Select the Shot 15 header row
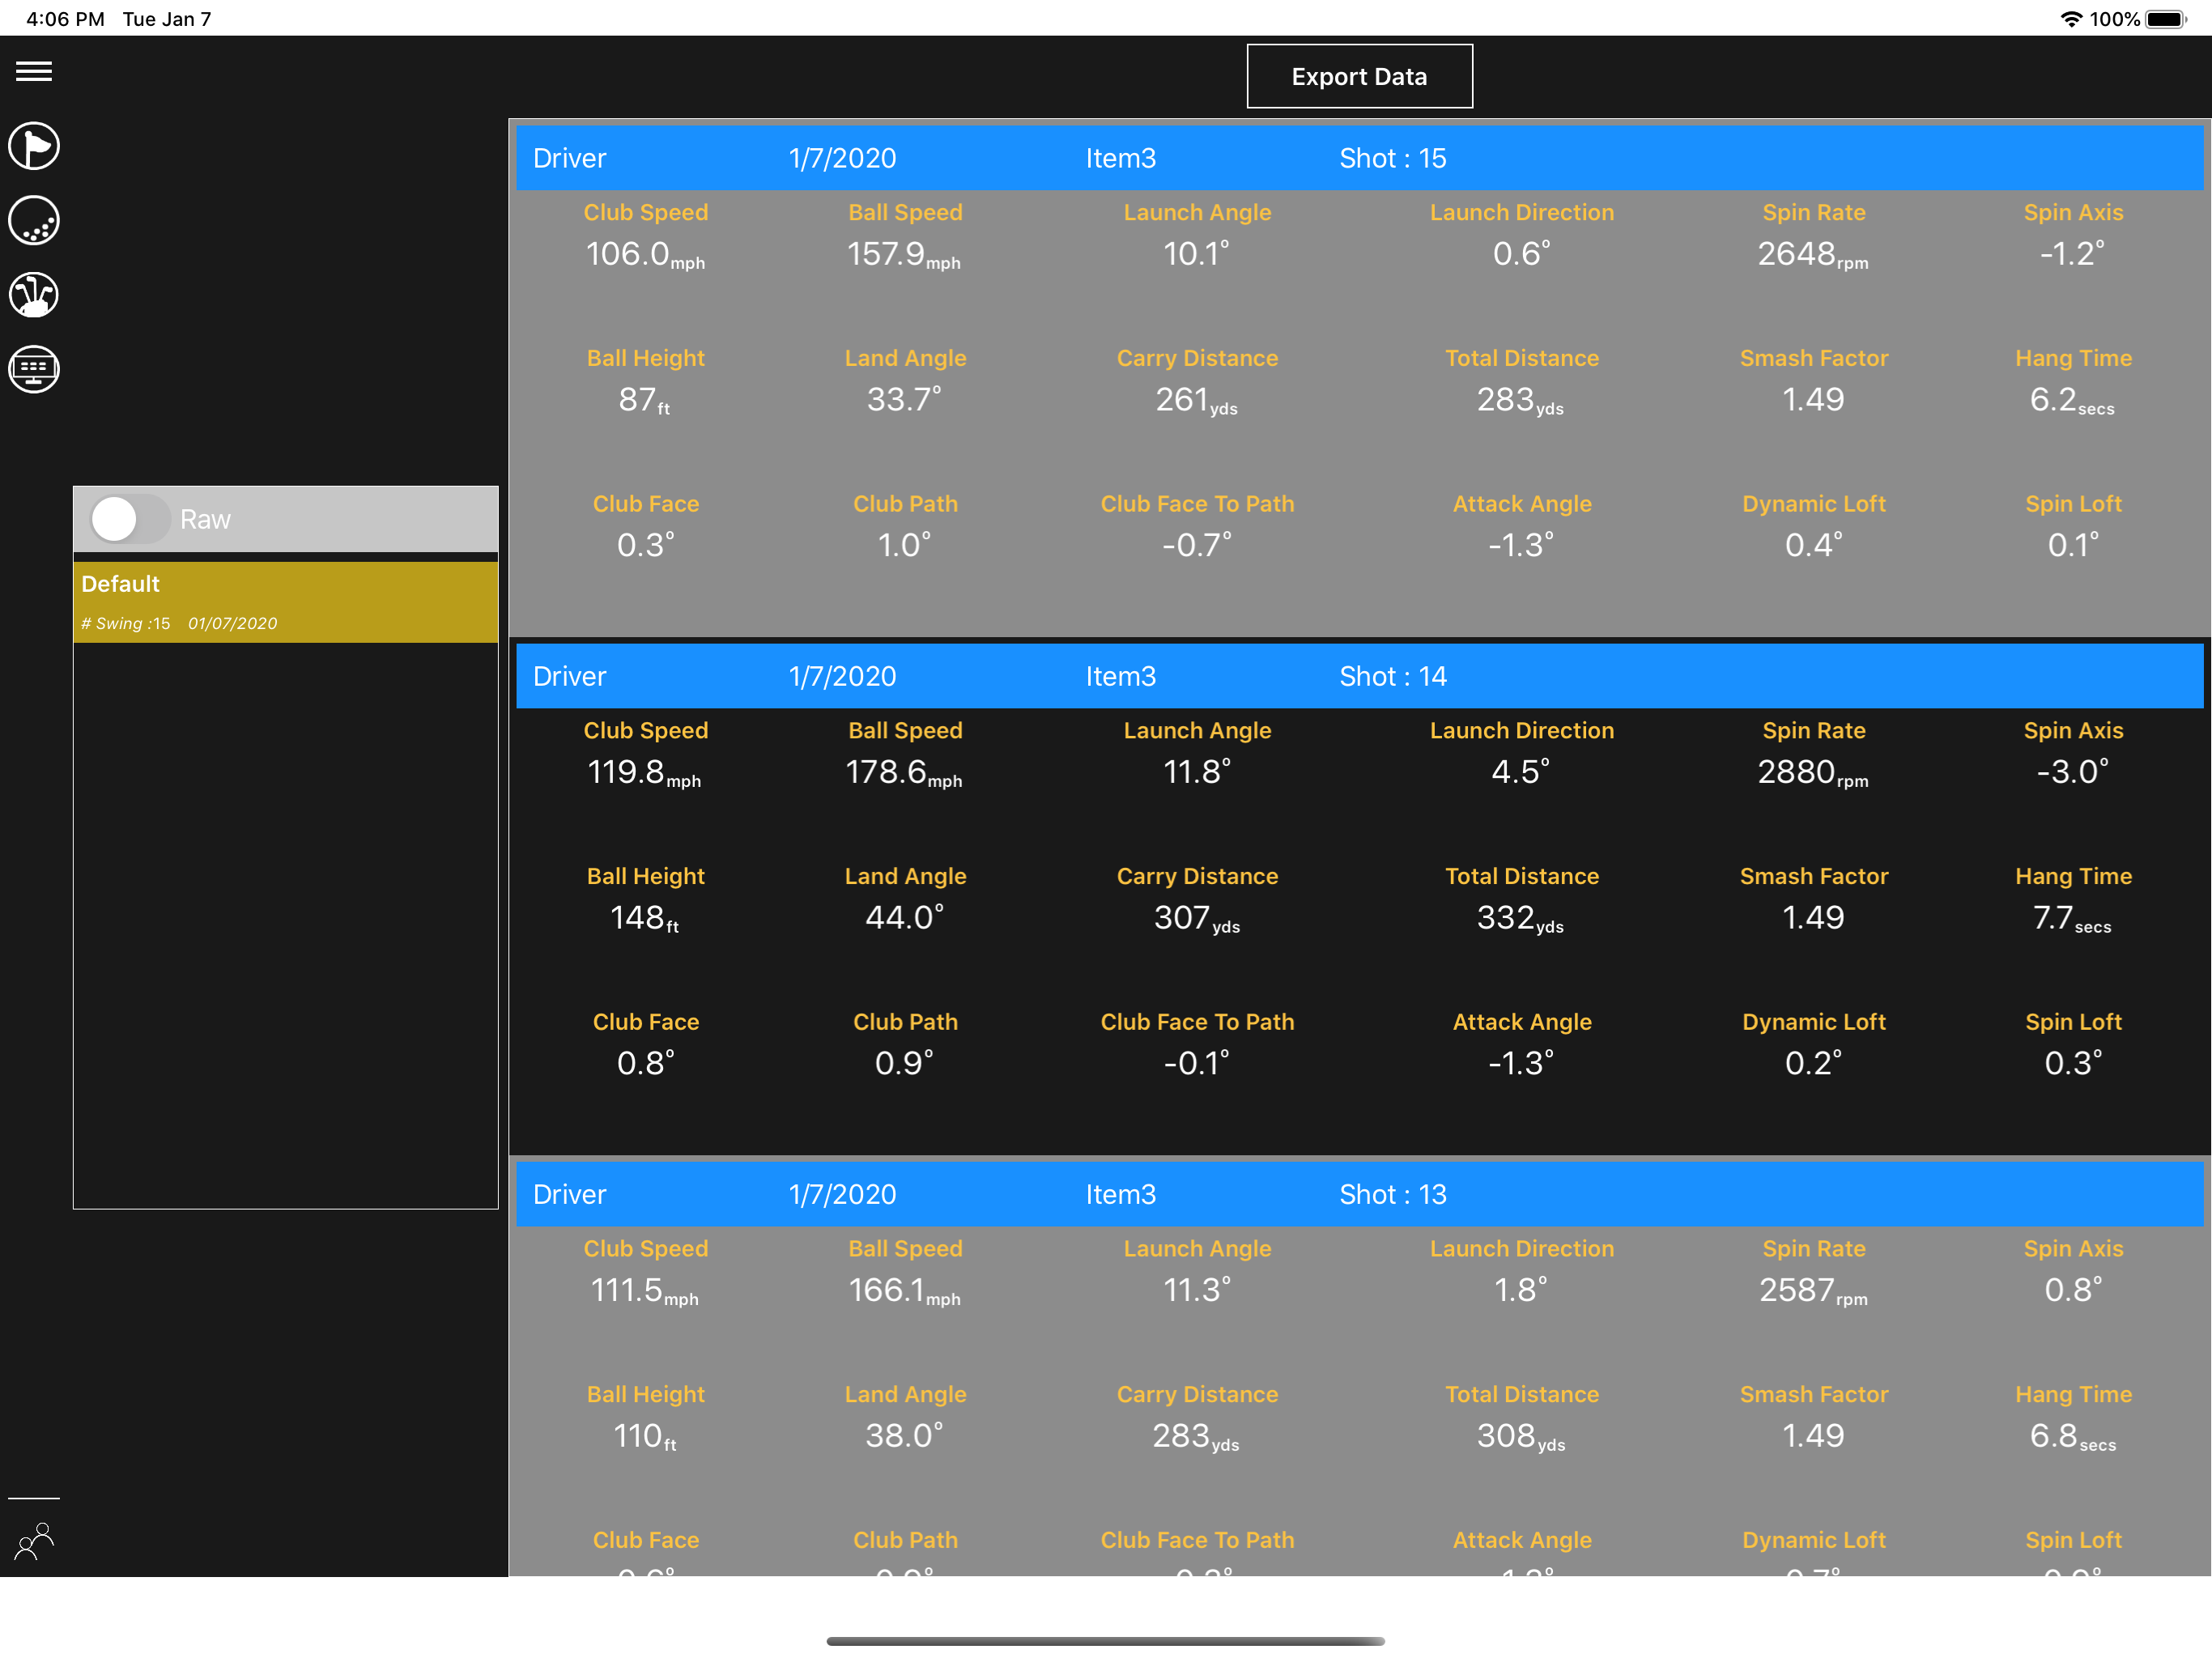2212x1658 pixels. (1359, 158)
